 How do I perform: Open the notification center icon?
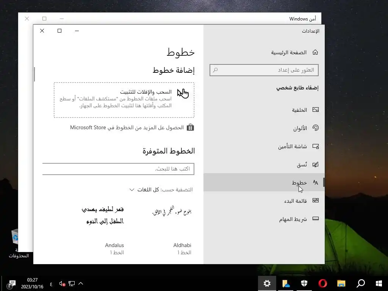(x=12, y=283)
